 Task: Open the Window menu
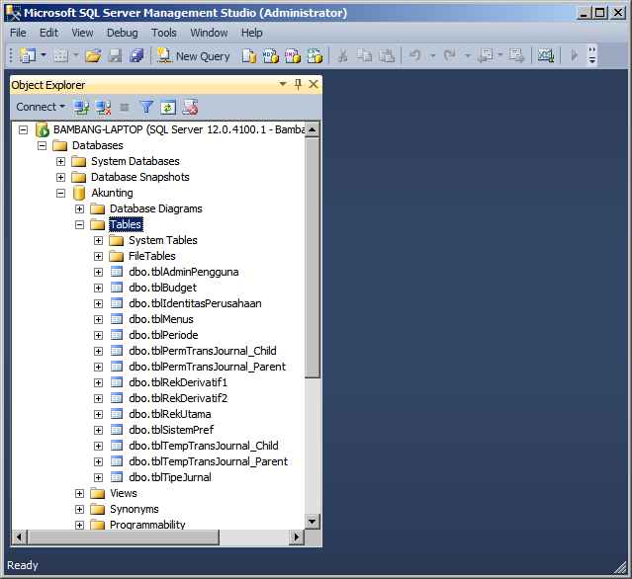[209, 33]
